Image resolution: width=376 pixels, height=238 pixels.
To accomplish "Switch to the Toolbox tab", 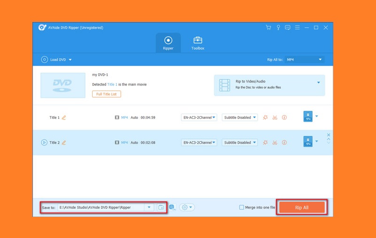I will coord(198,43).
